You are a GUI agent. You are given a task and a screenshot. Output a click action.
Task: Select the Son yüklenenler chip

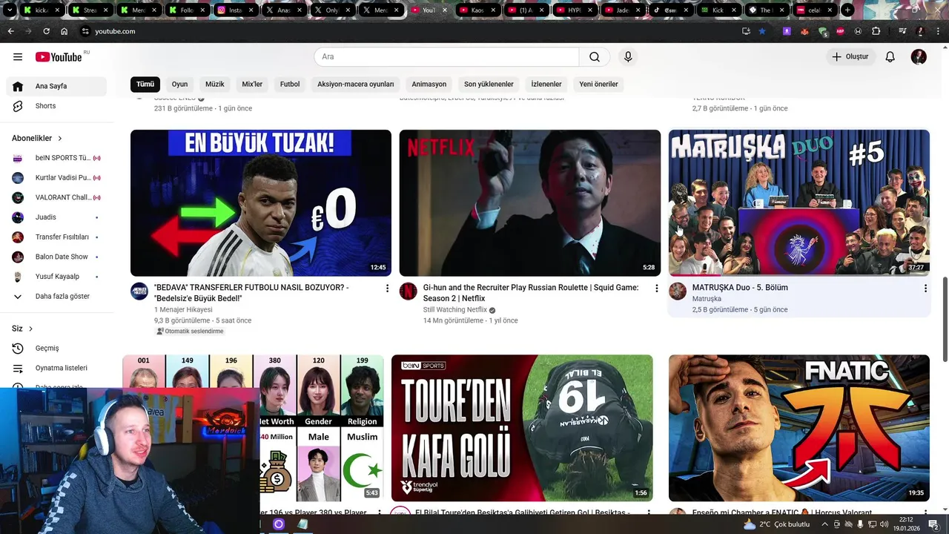coord(489,84)
